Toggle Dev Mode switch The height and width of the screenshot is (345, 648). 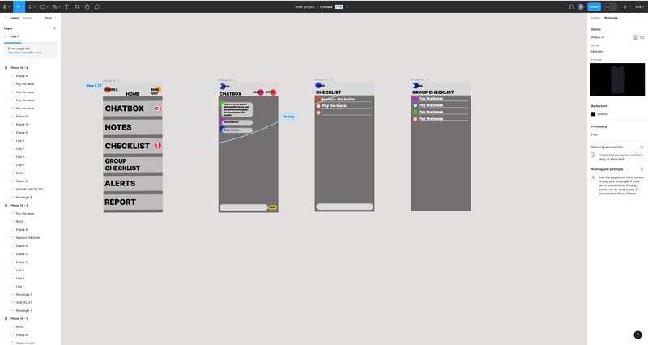(x=610, y=6)
